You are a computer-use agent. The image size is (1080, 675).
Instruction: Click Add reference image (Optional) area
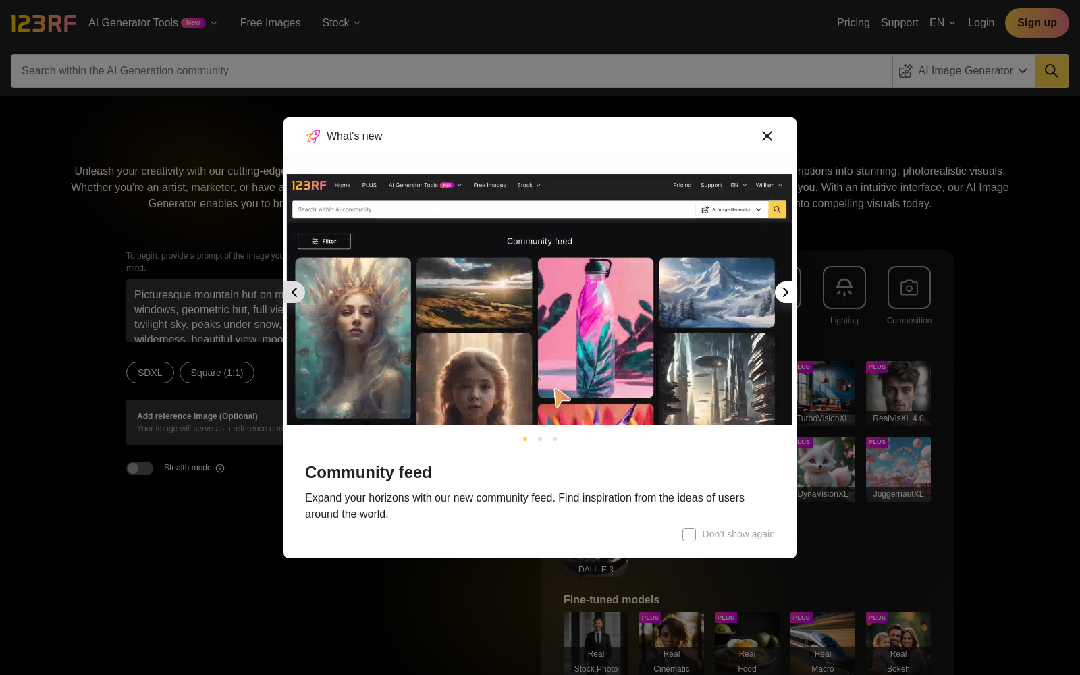tap(205, 423)
